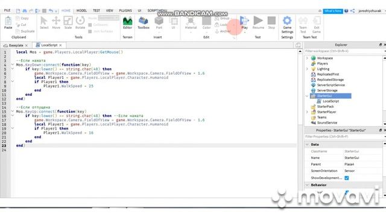Screen dimensions: 386x217
Task: Click the undo arrow in quick access
Action: [51, 11]
